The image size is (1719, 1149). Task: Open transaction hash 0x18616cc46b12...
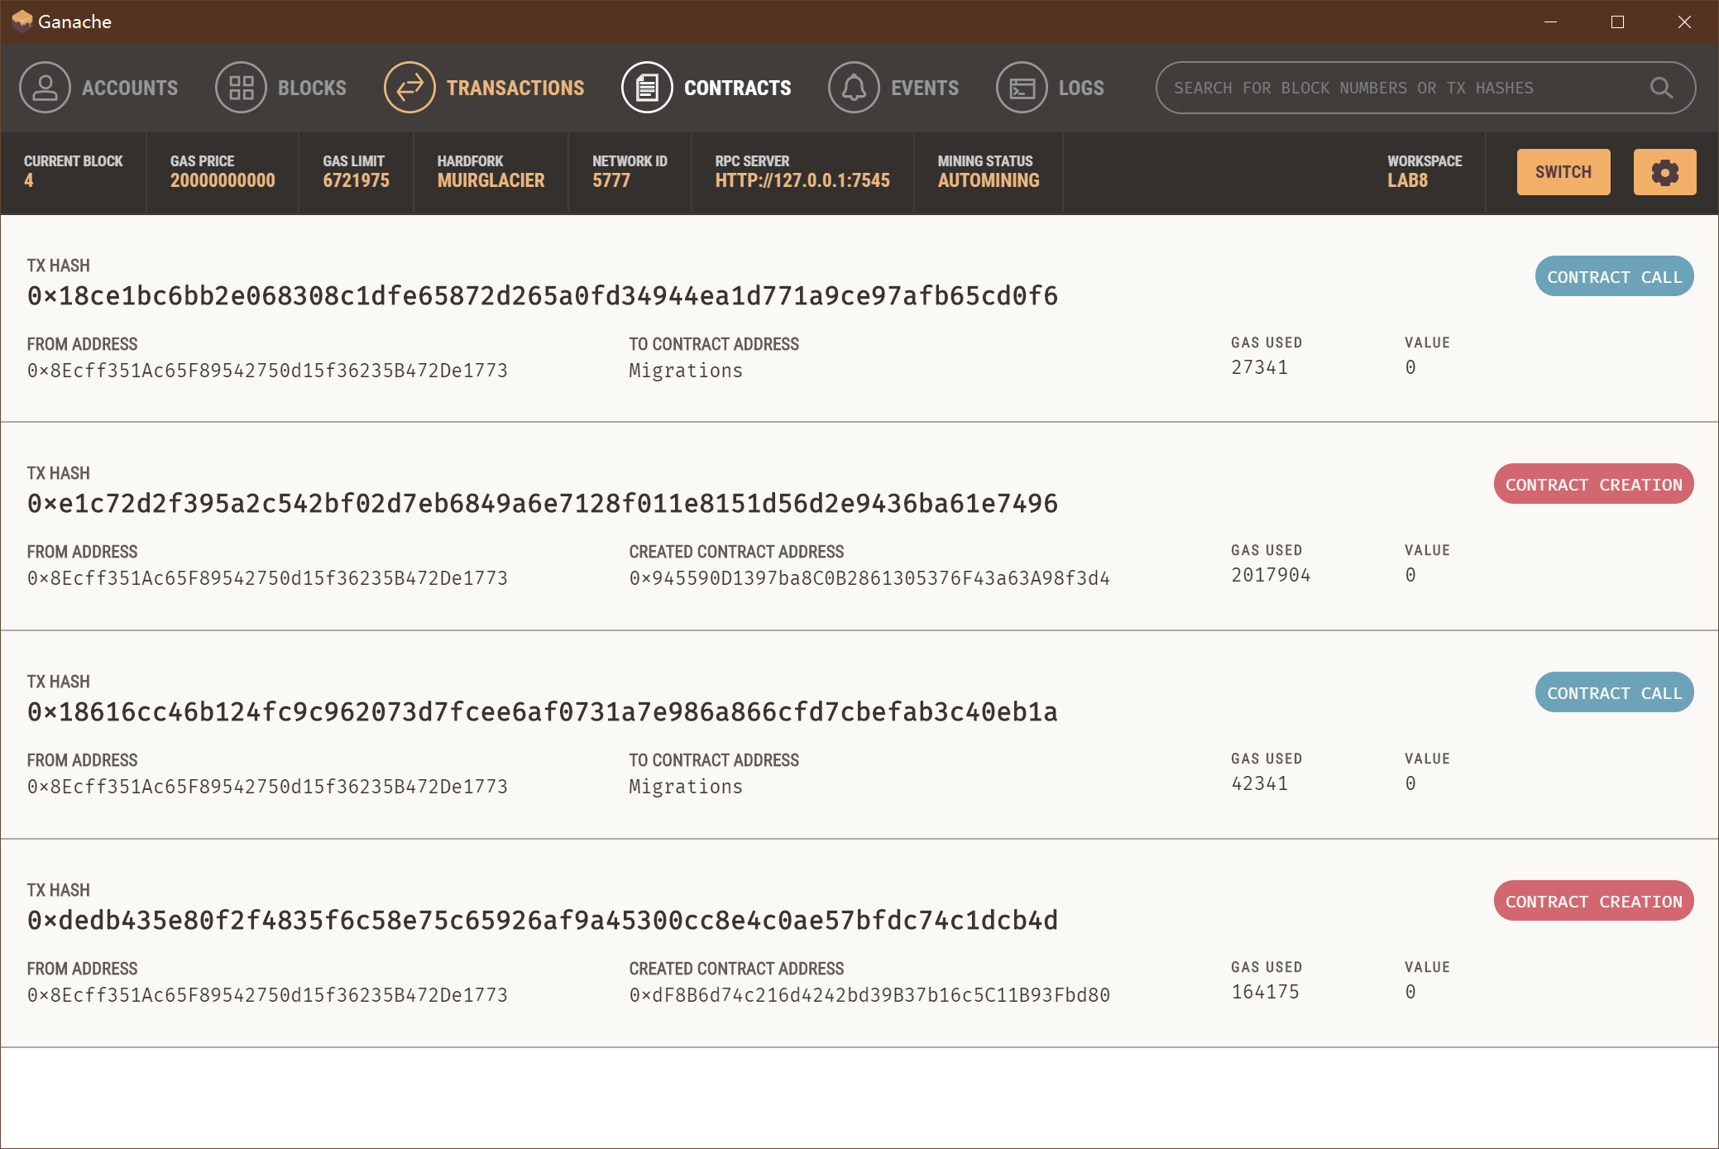click(543, 712)
